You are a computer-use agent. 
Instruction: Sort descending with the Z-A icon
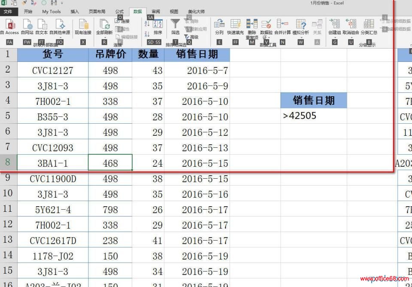pyautogui.click(x=147, y=34)
